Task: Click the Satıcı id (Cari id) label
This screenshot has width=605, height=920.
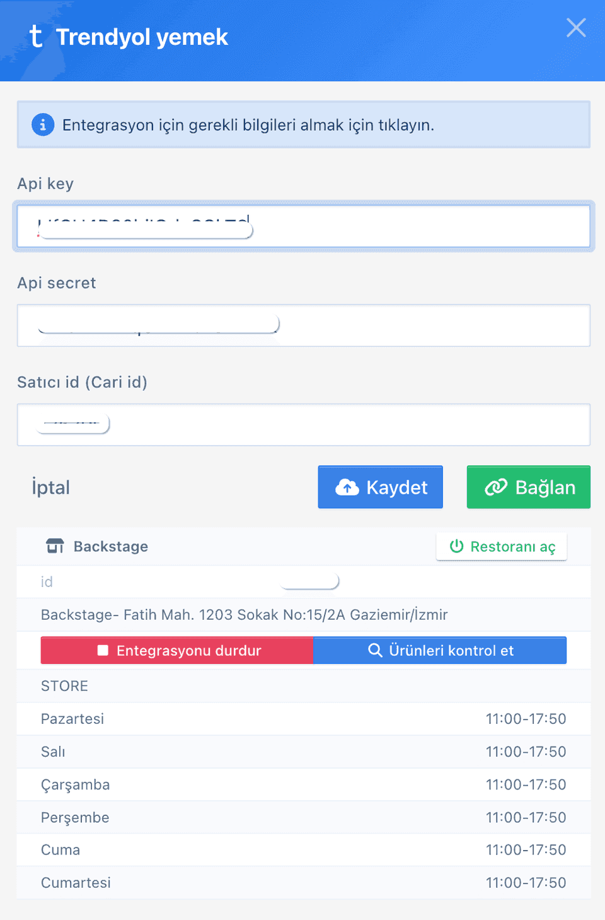Action: [x=82, y=382]
